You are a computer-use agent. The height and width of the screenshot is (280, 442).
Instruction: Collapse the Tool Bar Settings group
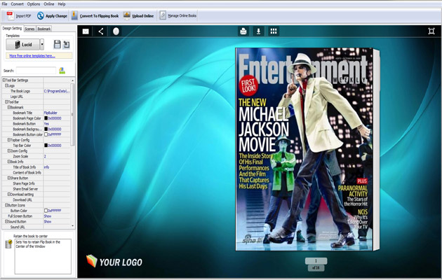point(4,80)
